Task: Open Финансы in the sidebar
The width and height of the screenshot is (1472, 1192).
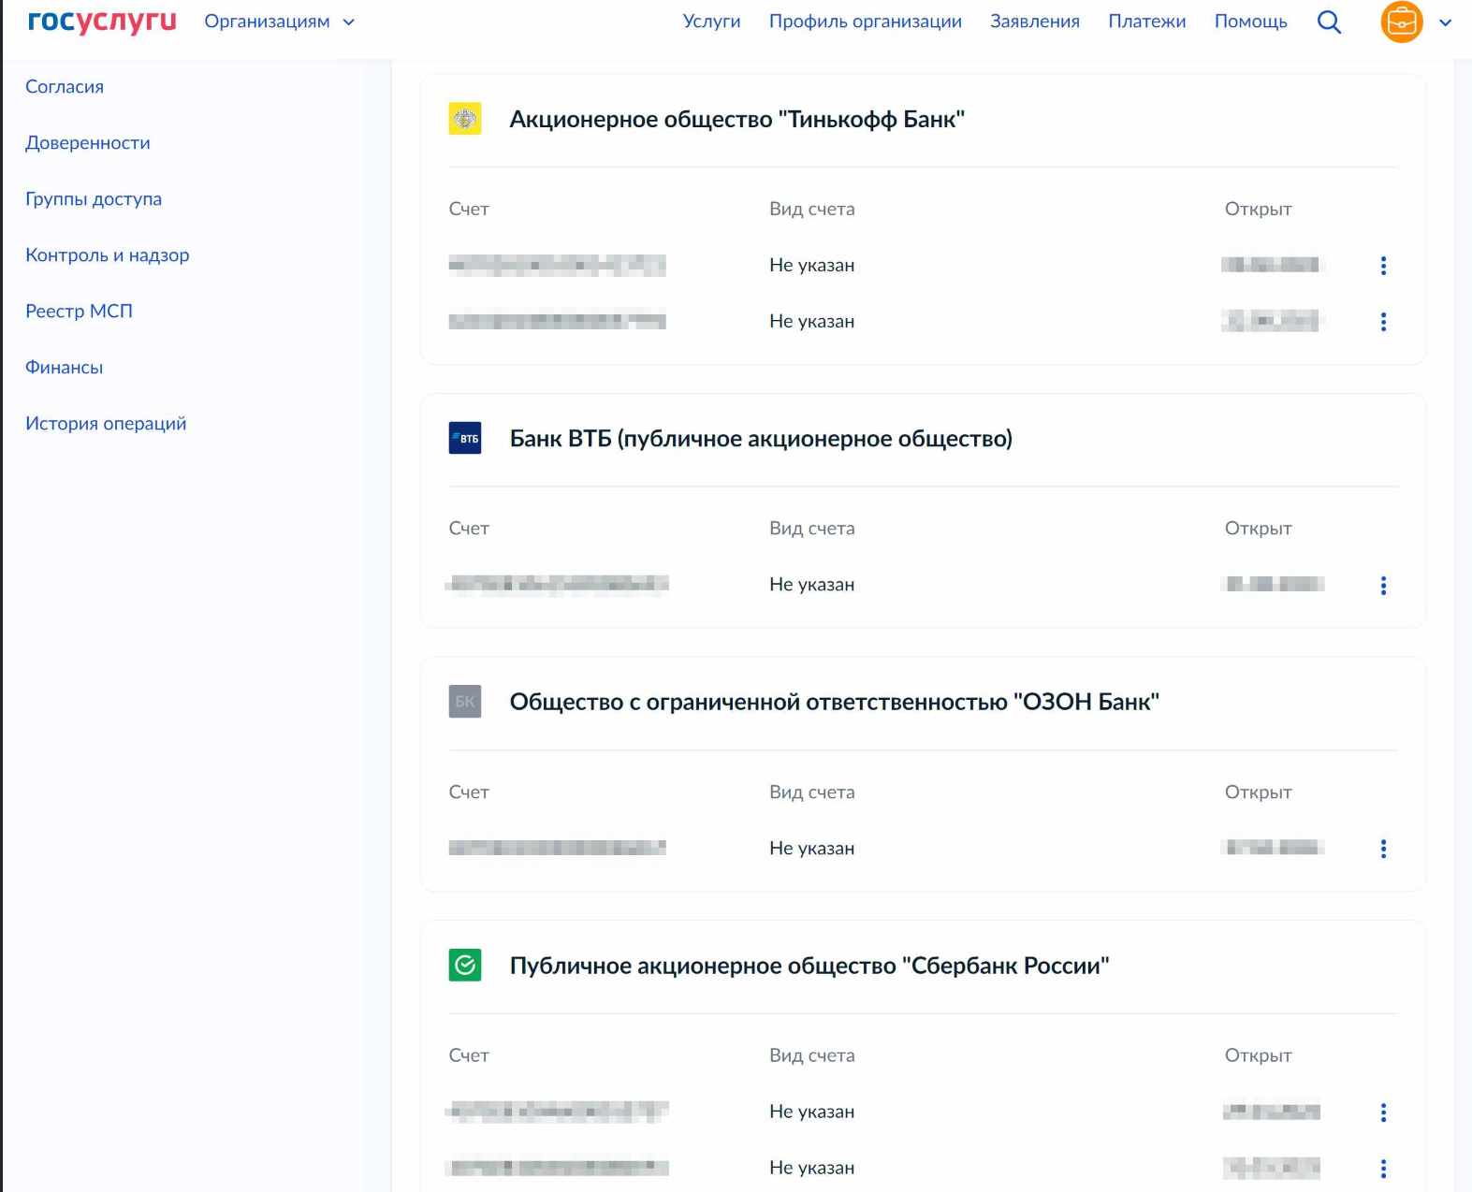Action: [x=64, y=367]
